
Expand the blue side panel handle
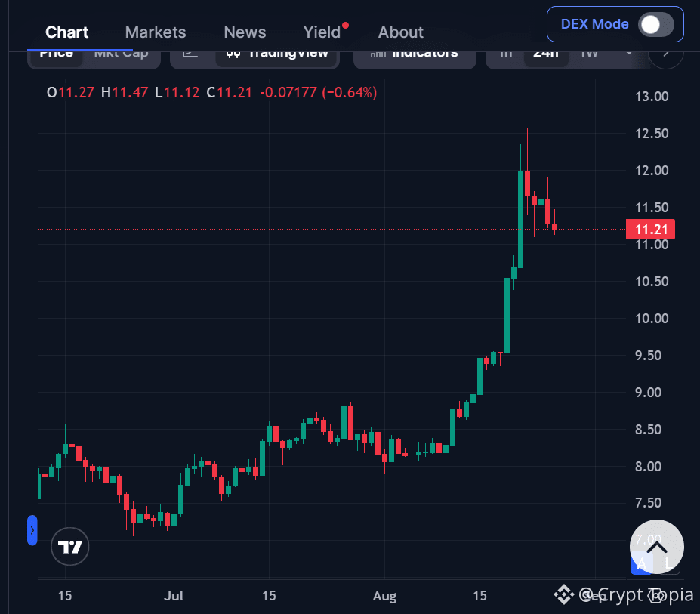point(32,530)
